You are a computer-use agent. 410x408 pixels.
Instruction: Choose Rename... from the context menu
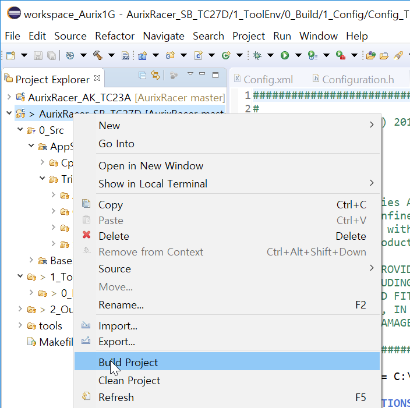(227, 305)
